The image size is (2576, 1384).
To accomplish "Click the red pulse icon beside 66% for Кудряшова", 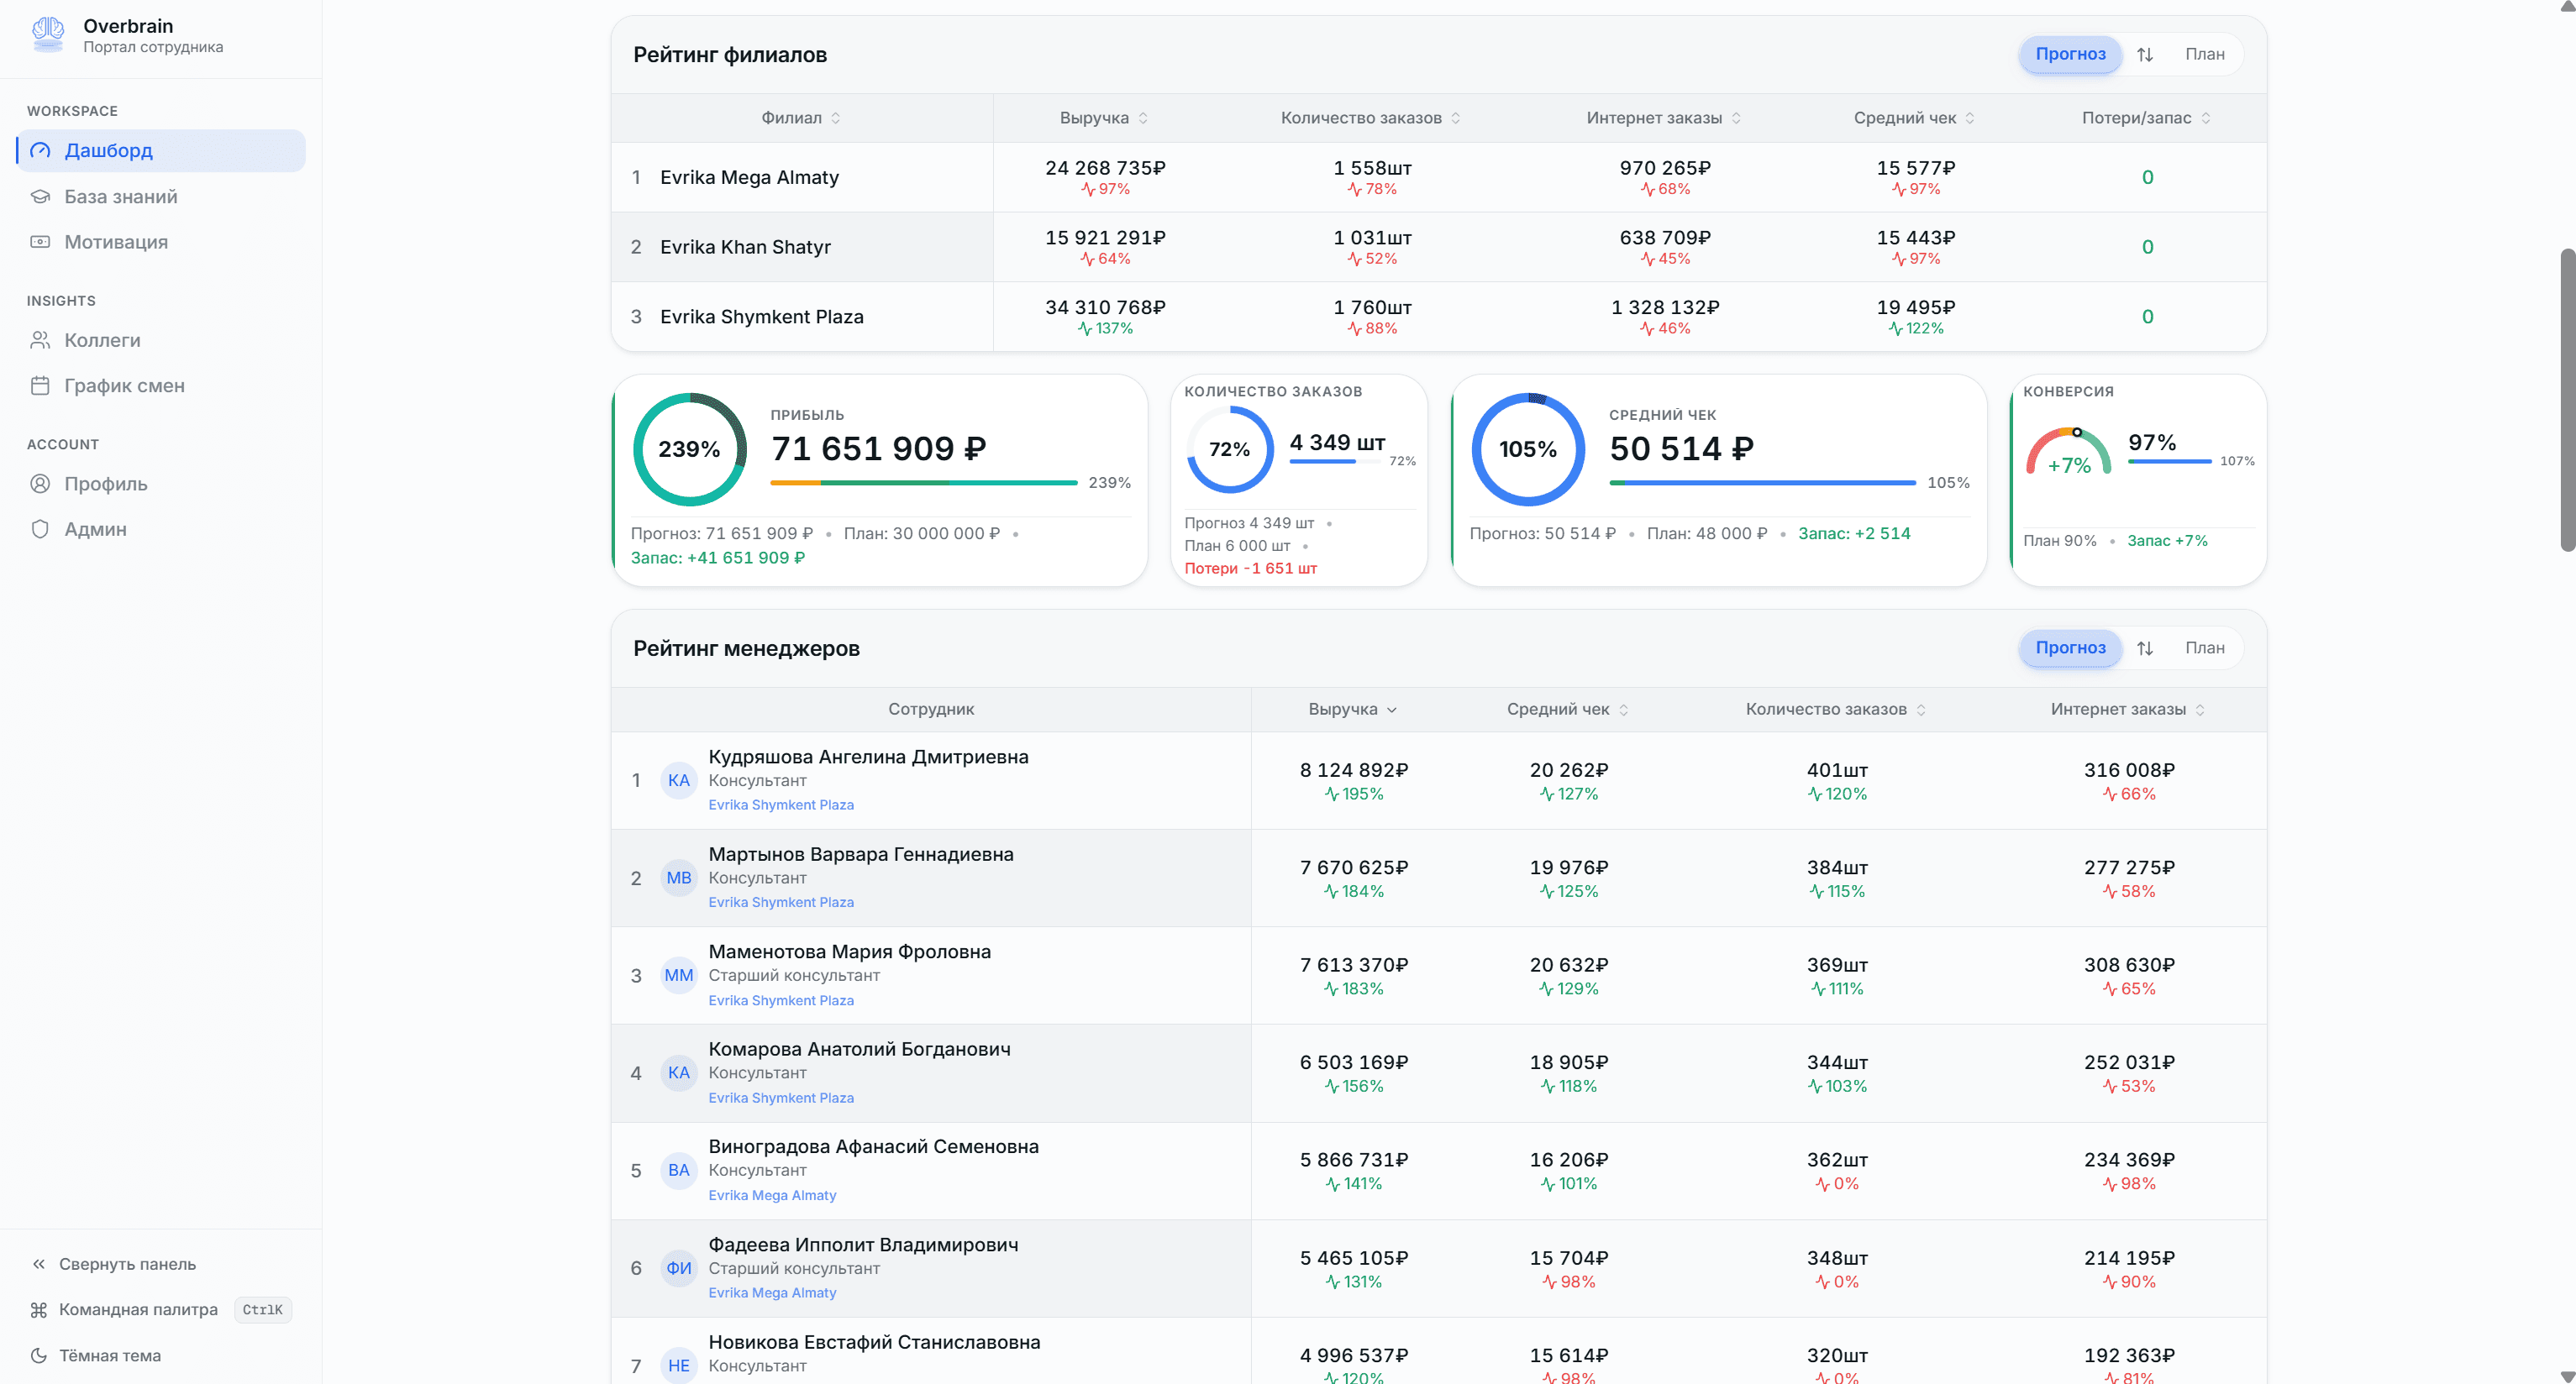I will 2110,794.
